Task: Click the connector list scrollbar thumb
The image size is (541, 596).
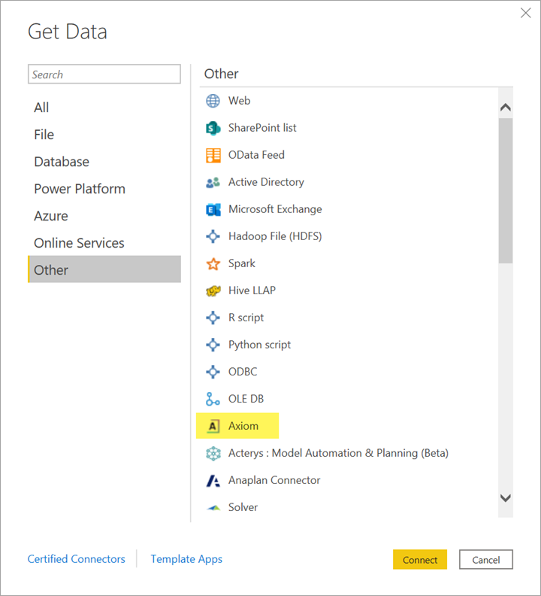Action: coord(505,190)
